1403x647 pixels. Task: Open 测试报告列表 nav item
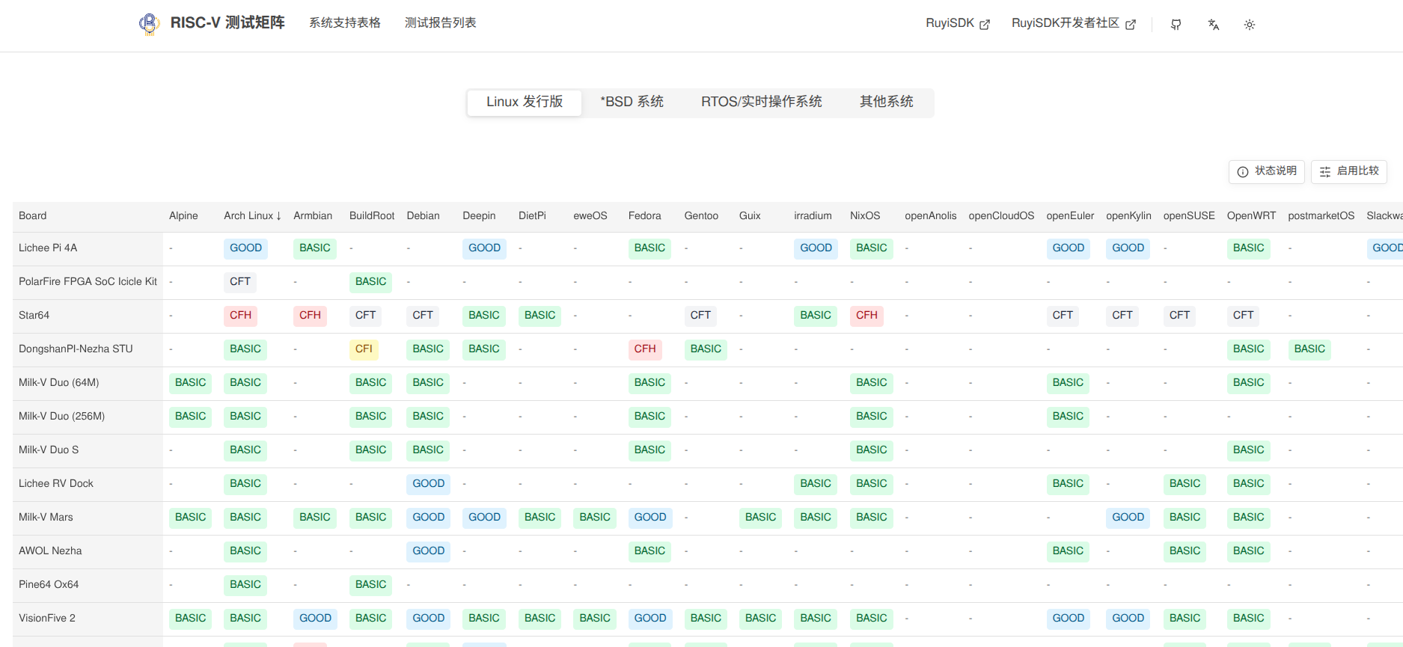click(x=441, y=23)
